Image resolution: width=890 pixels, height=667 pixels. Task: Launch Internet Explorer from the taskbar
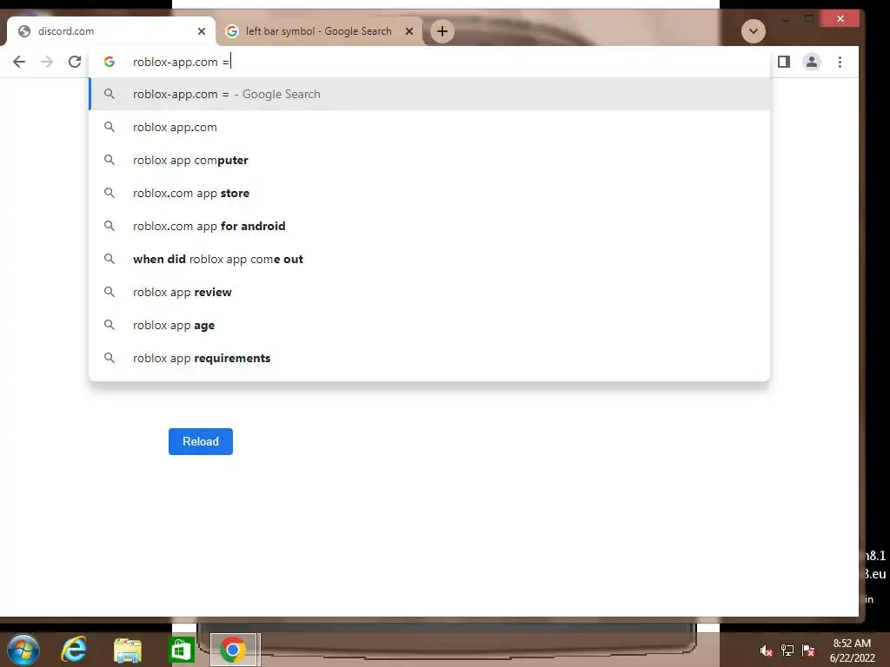coord(75,650)
